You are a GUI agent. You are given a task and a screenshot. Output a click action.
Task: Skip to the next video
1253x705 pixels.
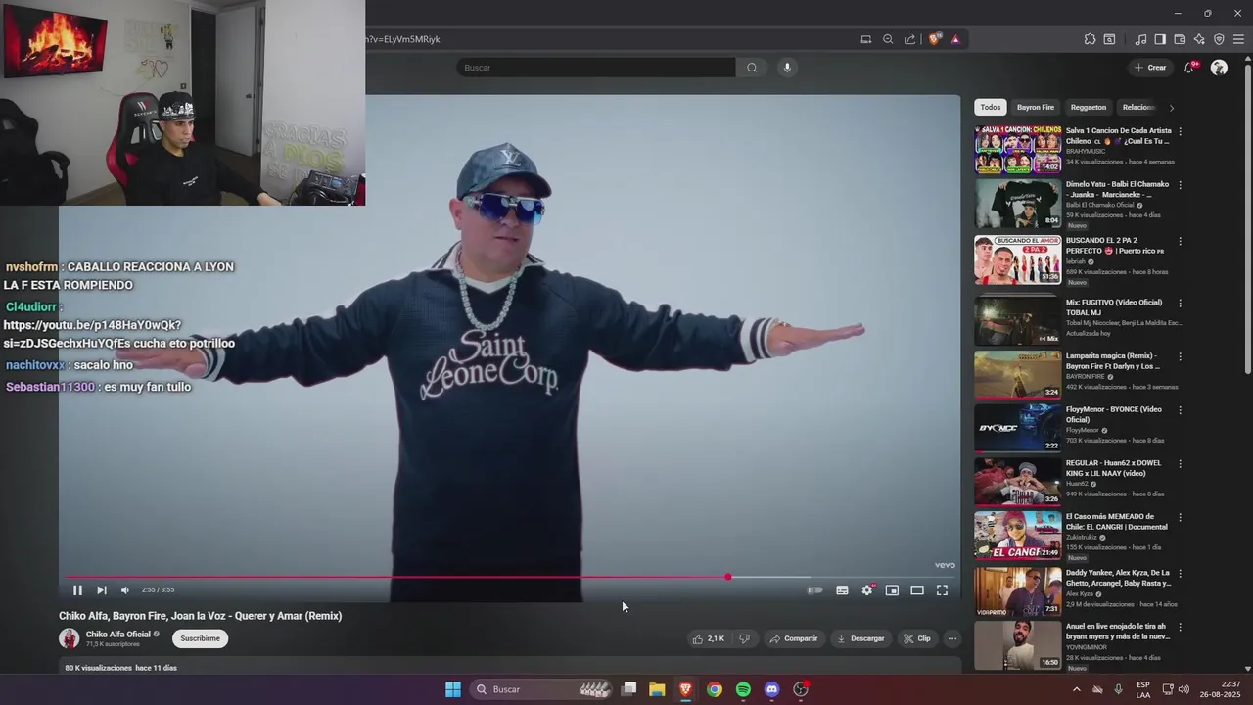[102, 590]
